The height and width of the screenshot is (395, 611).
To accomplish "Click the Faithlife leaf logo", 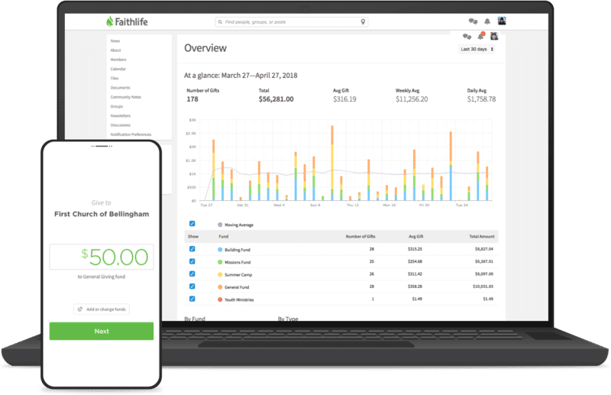I will (110, 22).
